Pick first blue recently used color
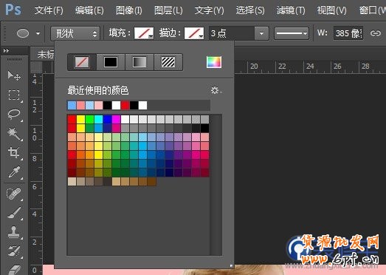The width and height of the screenshot is (386, 275). click(72, 105)
